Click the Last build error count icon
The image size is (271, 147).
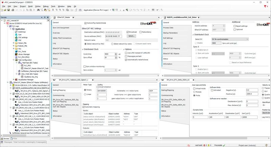(x=204, y=145)
